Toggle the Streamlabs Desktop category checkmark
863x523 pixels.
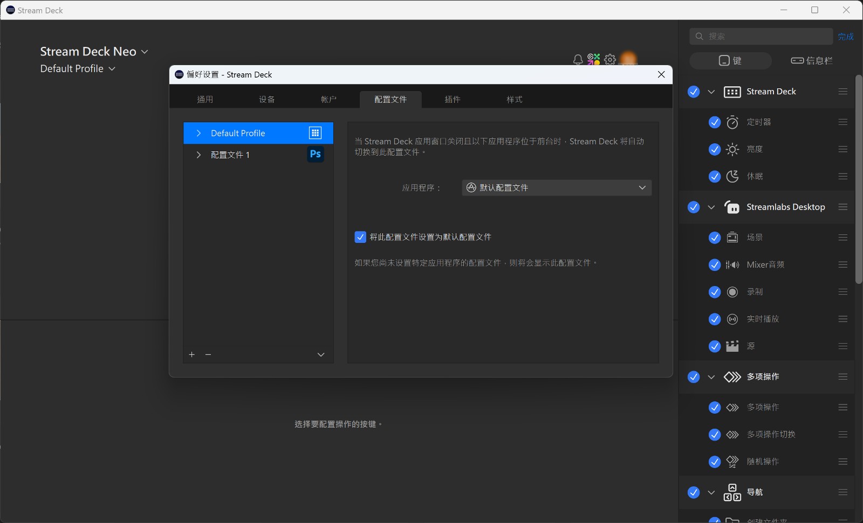tap(694, 207)
